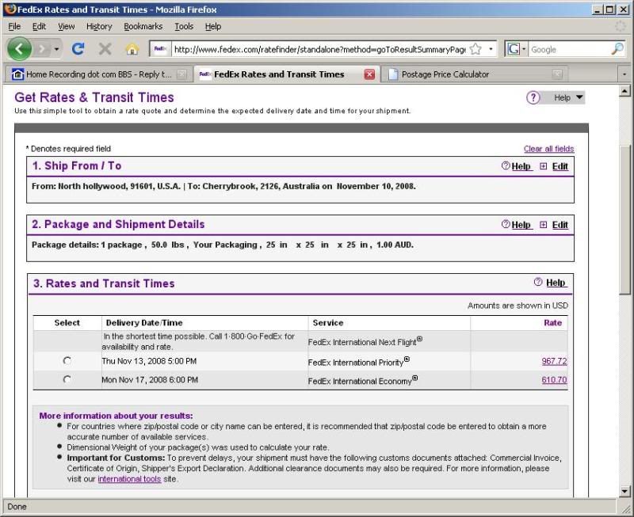Follow the international tools link
This screenshot has width=634, height=517.
(x=129, y=479)
